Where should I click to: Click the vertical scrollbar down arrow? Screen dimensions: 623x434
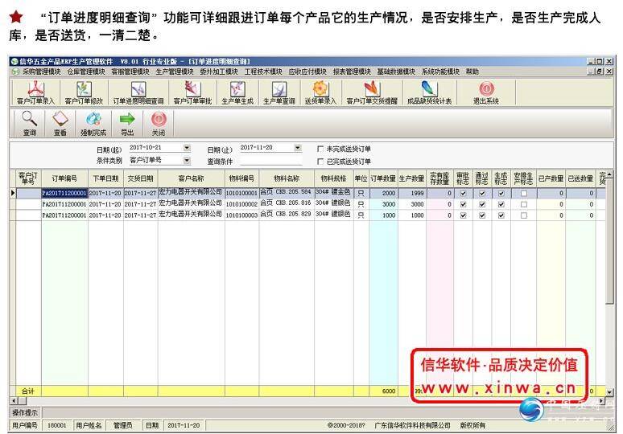click(609, 391)
